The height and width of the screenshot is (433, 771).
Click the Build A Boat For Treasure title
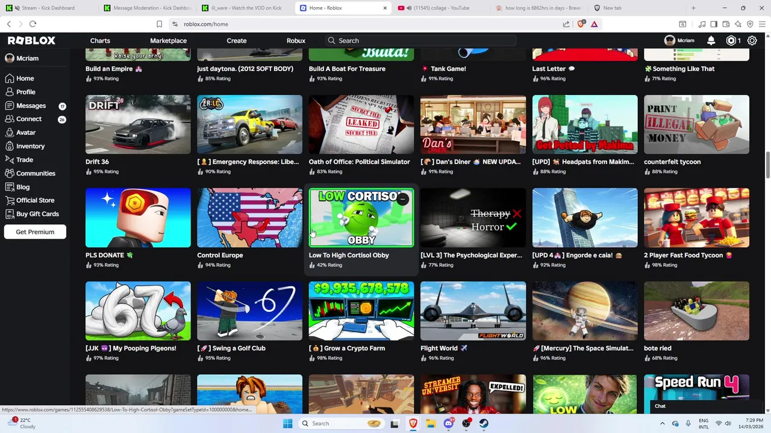point(347,69)
